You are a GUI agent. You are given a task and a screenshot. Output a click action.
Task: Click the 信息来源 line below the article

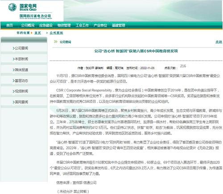pyautogui.click(x=76, y=182)
